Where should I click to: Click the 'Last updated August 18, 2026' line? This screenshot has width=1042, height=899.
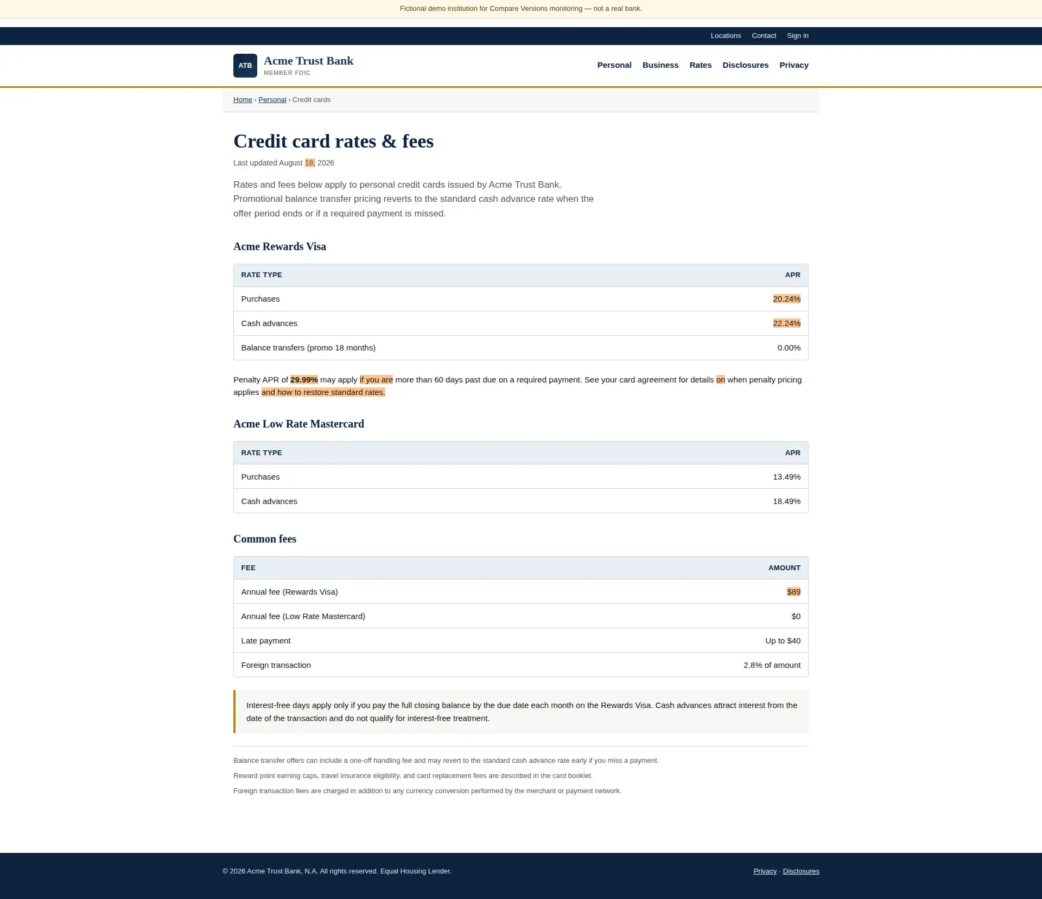tap(284, 163)
